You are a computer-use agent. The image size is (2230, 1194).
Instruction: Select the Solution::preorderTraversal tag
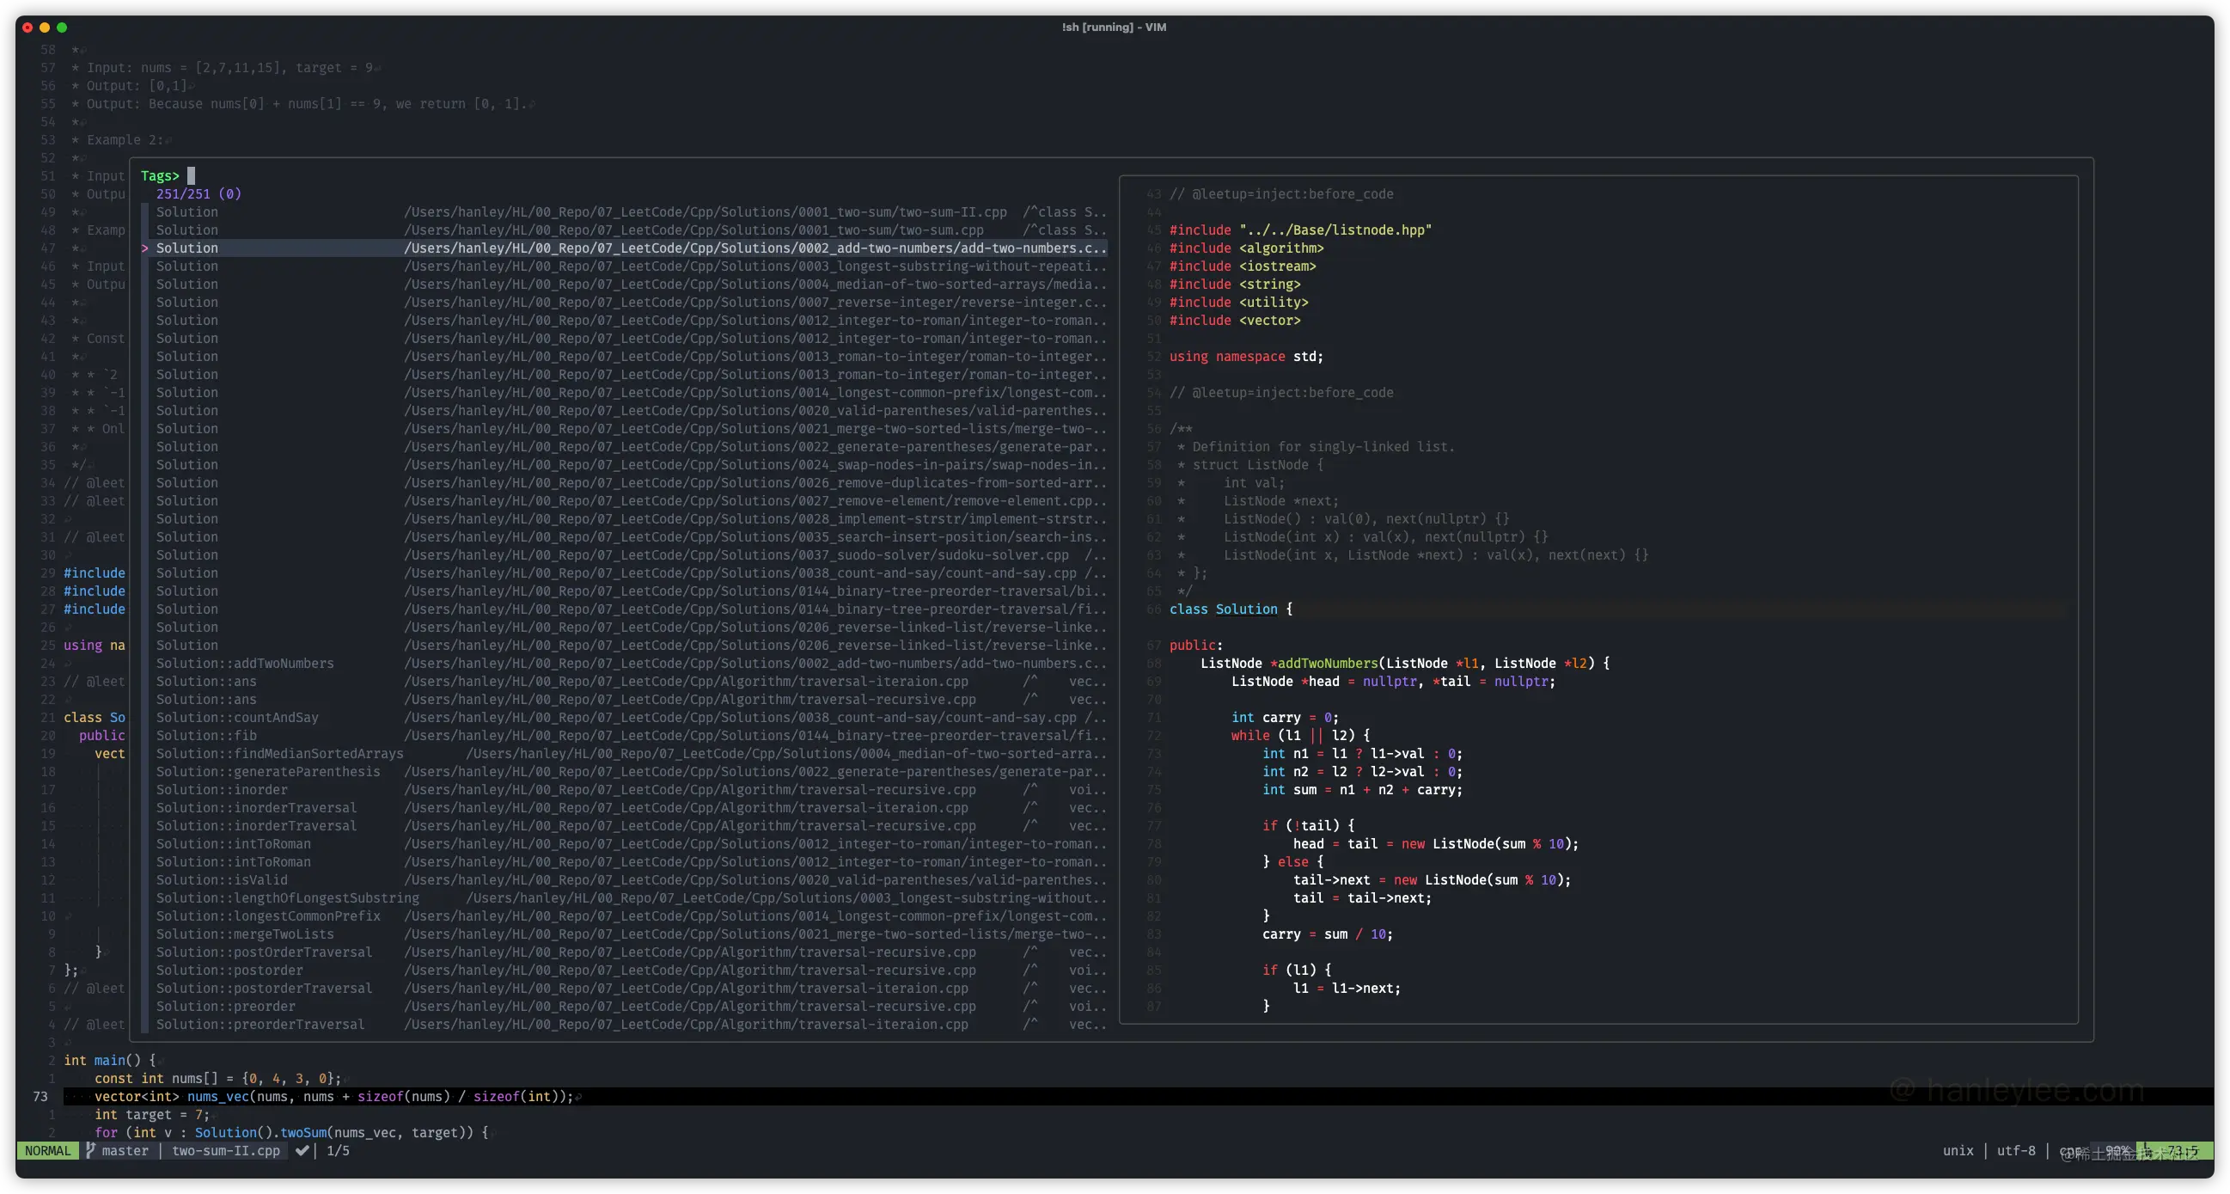[x=623, y=1025]
